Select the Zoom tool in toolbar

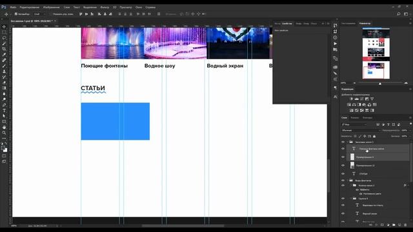[x=4, y=133]
